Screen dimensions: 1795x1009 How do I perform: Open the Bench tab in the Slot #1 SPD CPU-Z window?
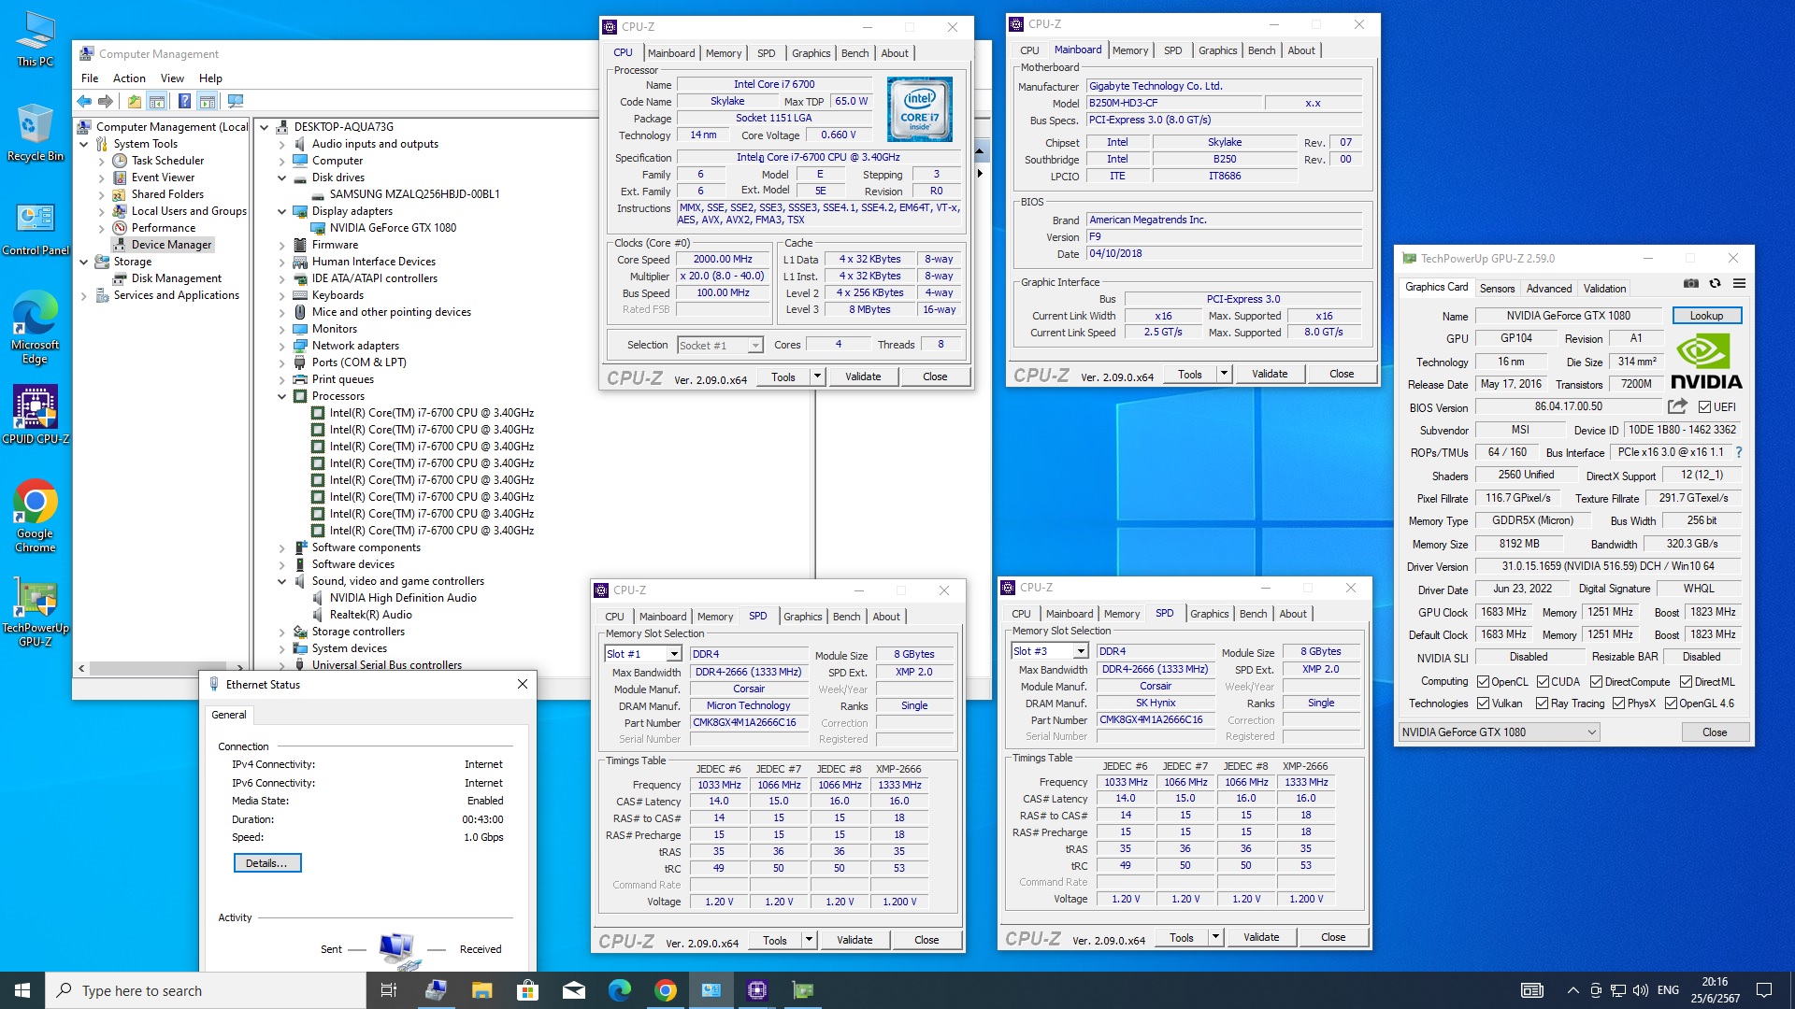846,617
